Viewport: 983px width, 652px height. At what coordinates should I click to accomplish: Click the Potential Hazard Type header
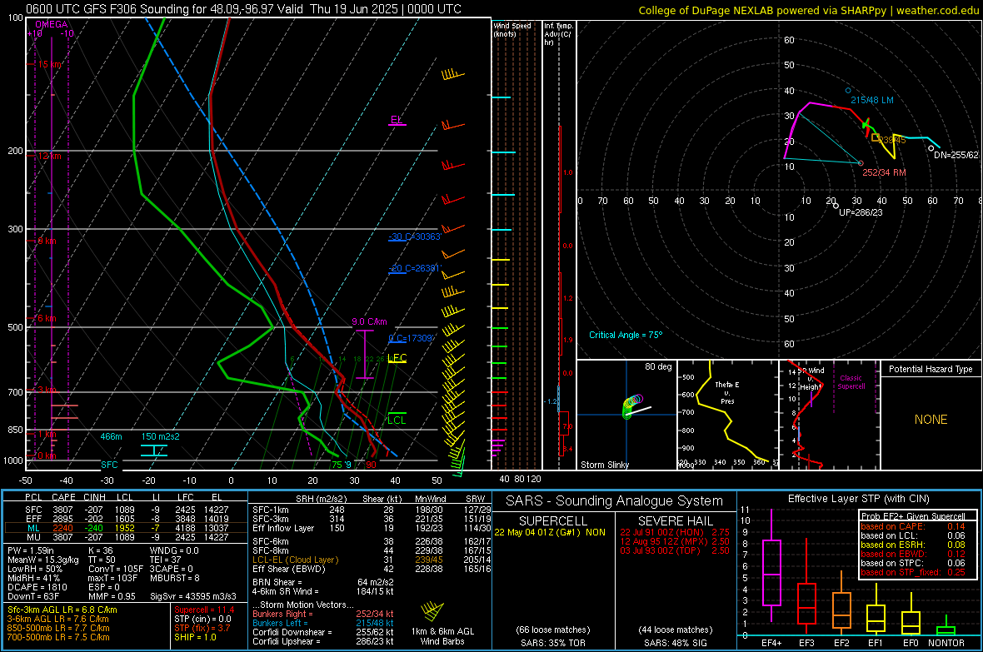coord(931,369)
